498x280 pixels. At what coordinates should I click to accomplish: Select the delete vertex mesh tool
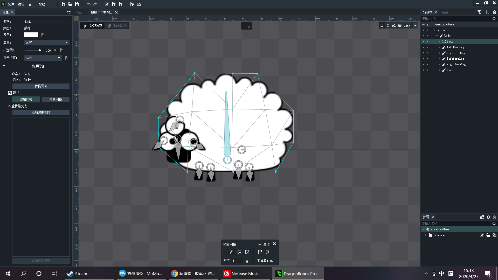click(x=247, y=252)
